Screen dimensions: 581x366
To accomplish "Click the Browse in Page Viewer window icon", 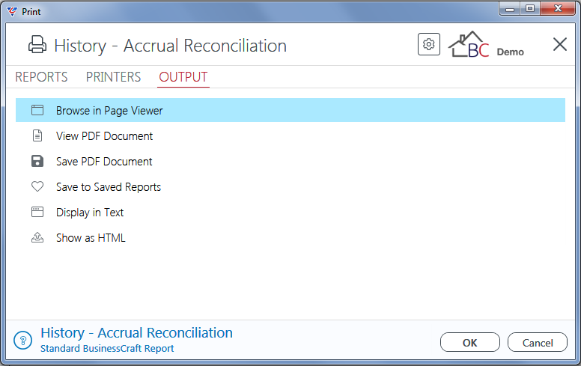I will 37,110.
